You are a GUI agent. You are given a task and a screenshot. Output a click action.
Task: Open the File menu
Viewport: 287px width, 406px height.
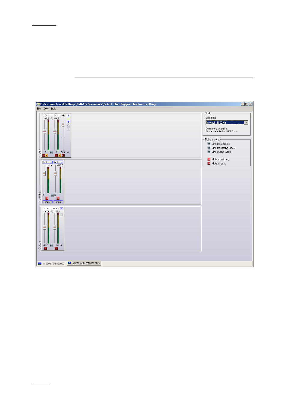[x=39, y=109]
